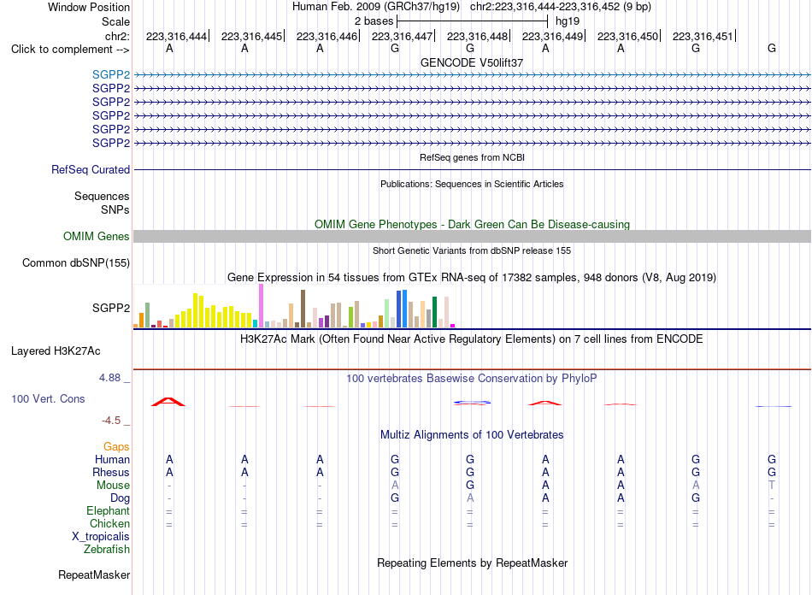Click 'Publications: Sequences in Scientific Articles' title

472,184
